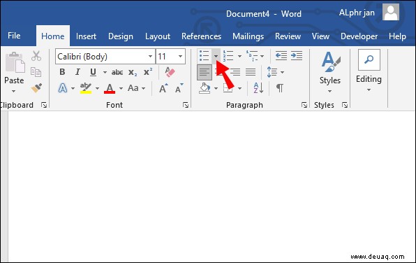
Task: Click the ALphr jan account name
Action: coord(357,13)
